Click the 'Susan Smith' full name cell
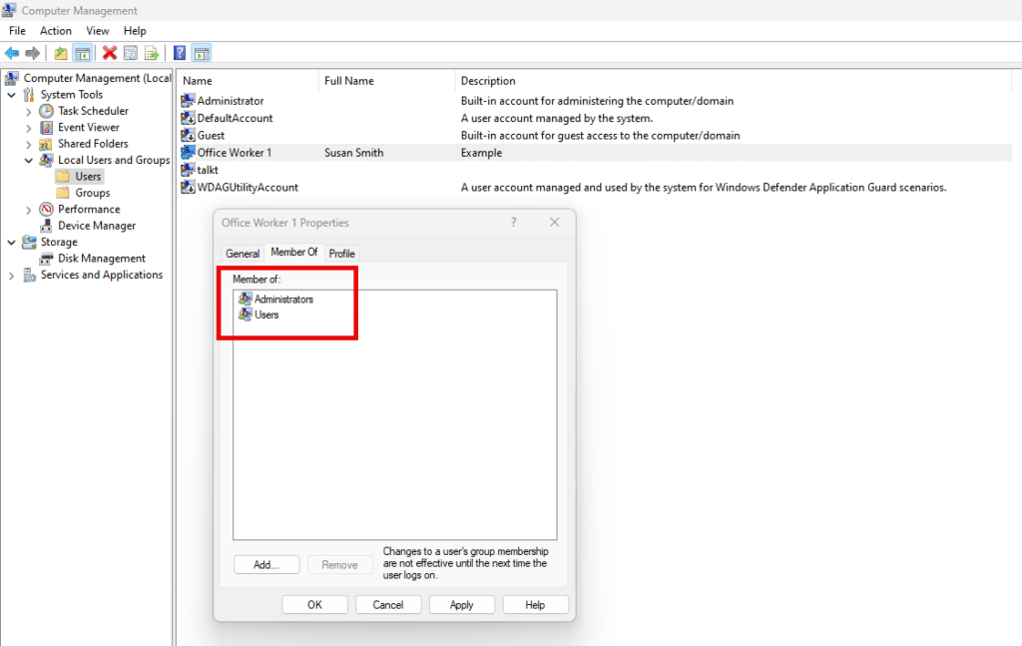 pos(354,153)
